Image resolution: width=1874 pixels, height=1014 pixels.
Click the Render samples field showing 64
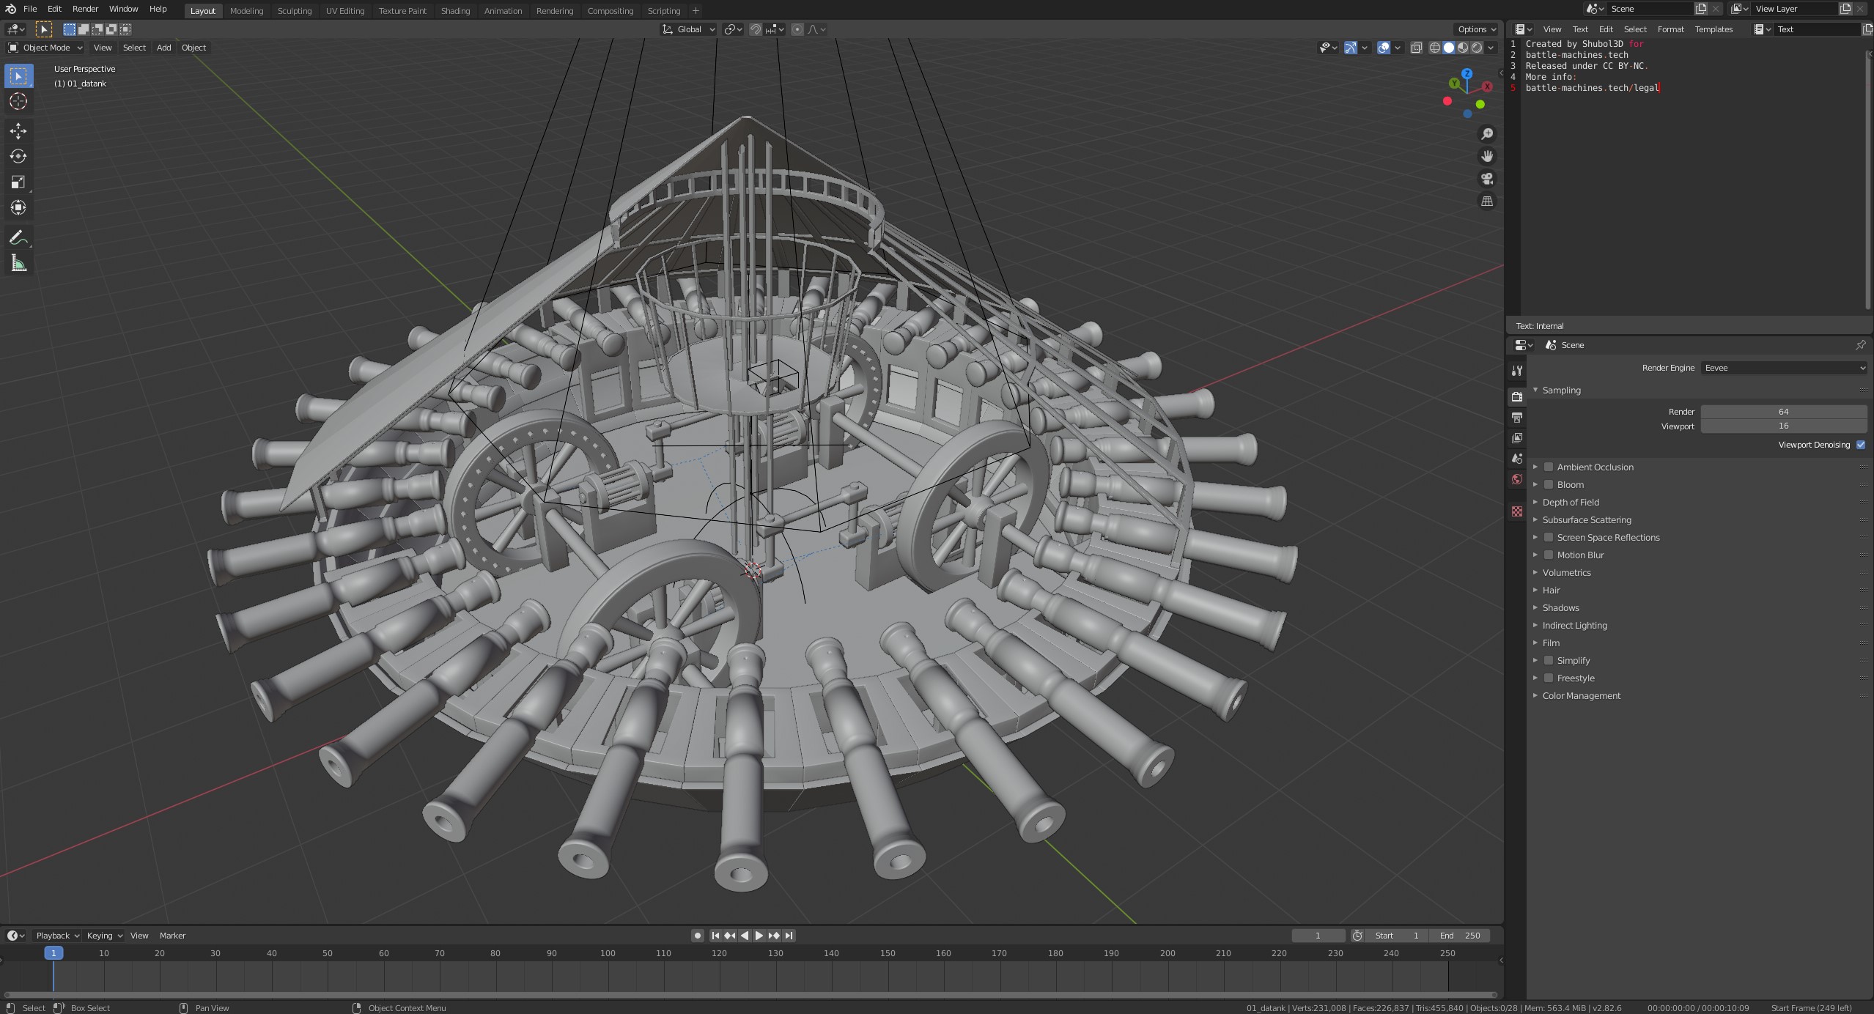1783,411
